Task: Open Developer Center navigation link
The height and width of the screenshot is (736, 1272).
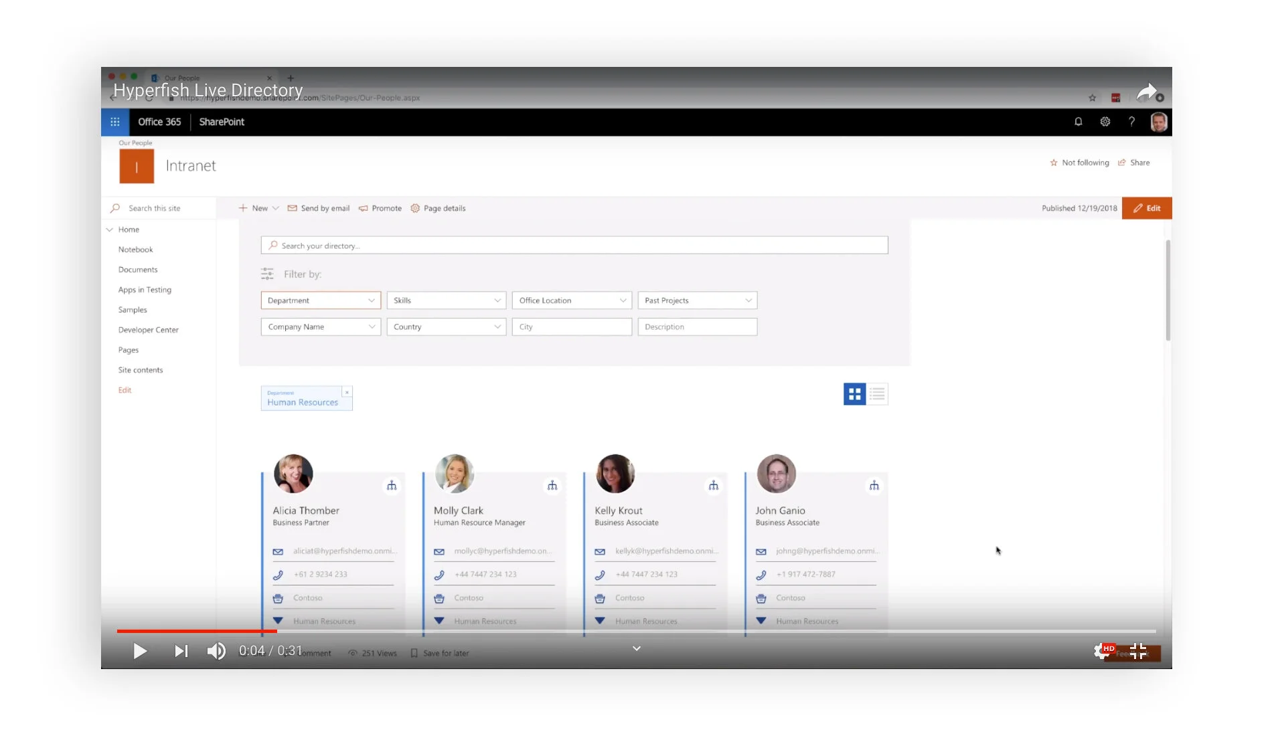Action: (149, 330)
